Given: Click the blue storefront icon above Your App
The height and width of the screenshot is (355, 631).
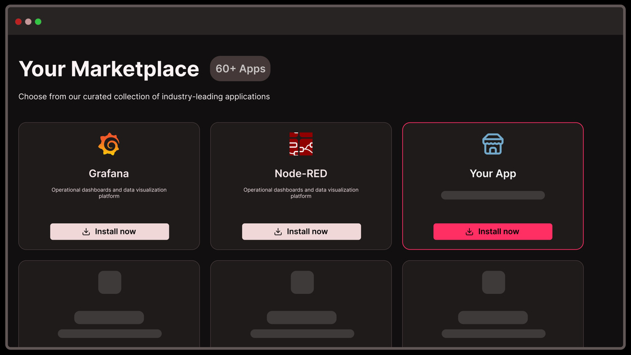Looking at the screenshot, I should 493,144.
